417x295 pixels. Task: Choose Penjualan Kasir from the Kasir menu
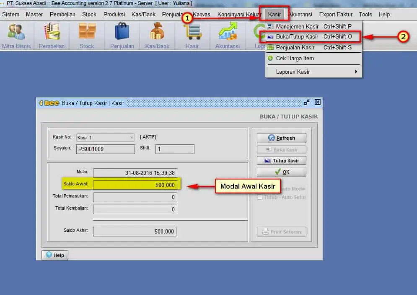tap(314, 48)
